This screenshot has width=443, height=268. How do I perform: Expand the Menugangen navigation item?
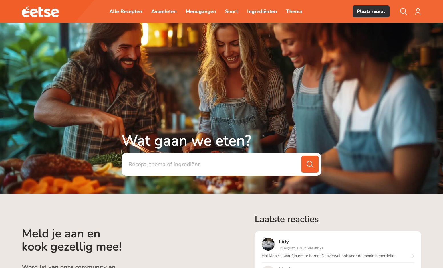pyautogui.click(x=201, y=11)
